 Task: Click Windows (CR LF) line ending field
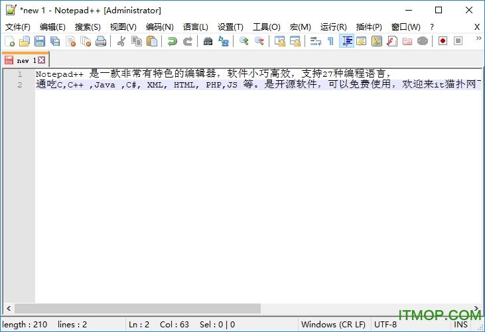334,325
